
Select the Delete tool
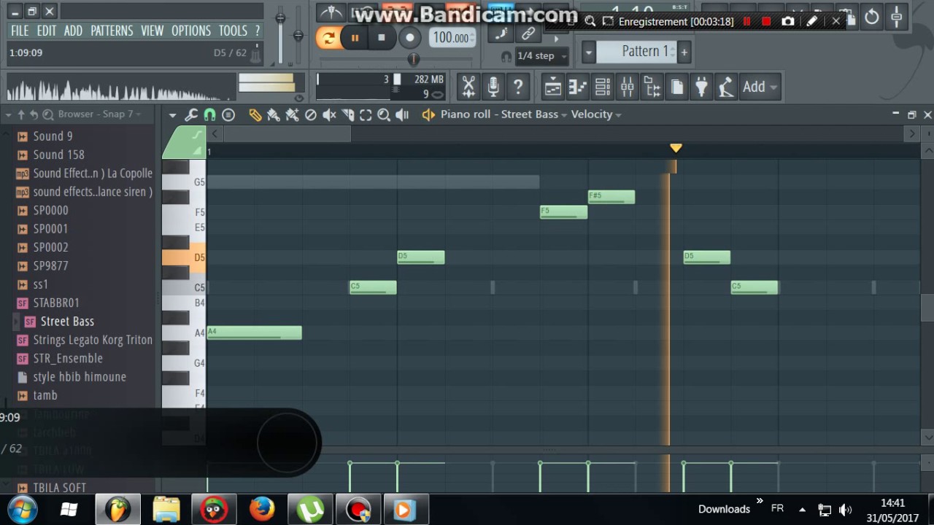pyautogui.click(x=310, y=114)
